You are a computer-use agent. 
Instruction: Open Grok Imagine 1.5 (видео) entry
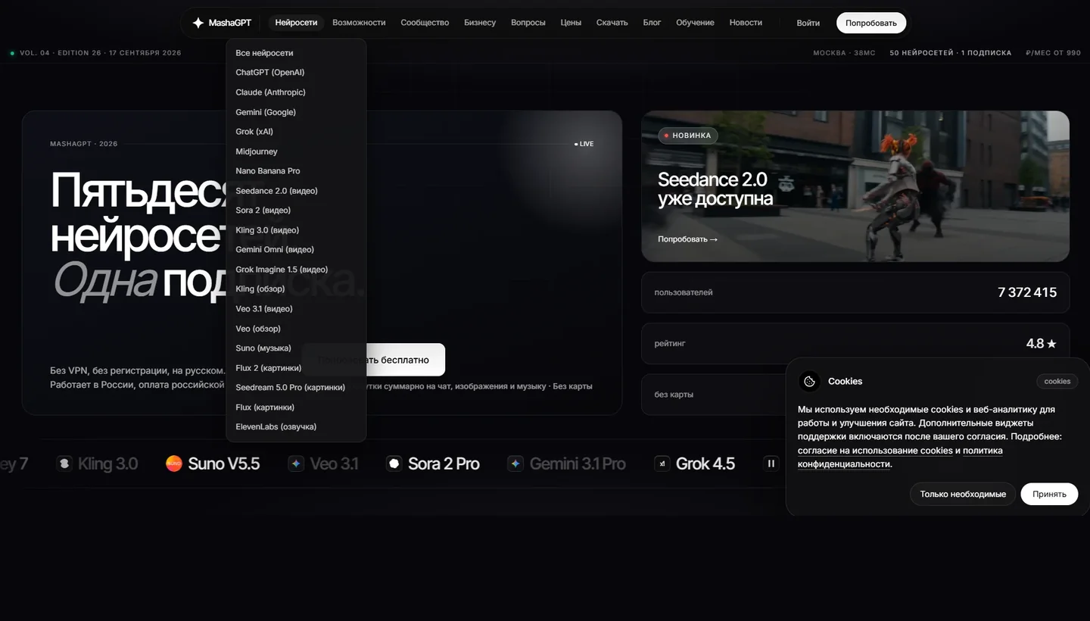coord(296,270)
